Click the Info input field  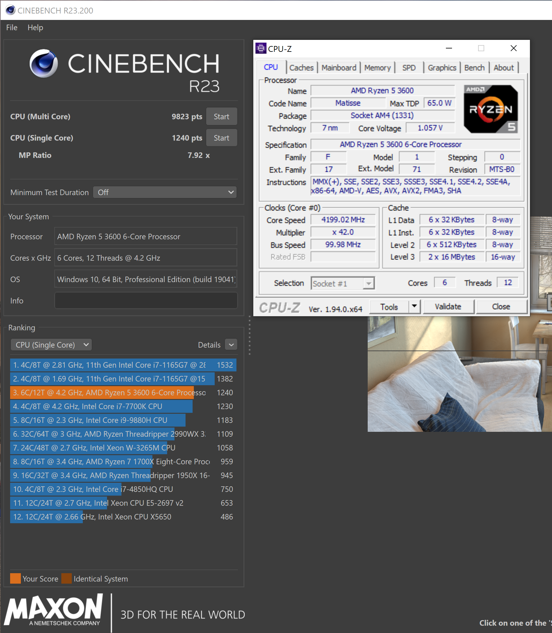click(146, 300)
